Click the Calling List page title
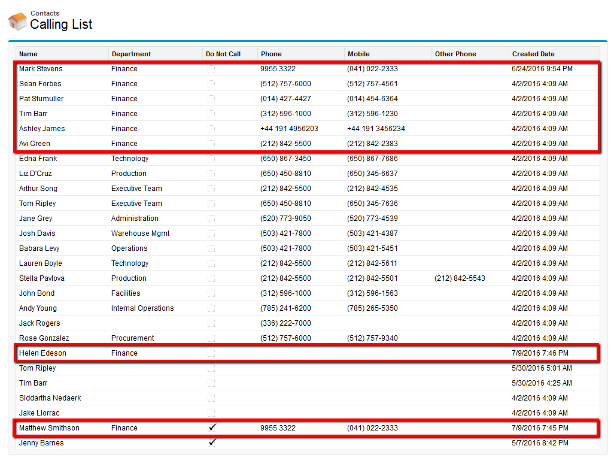Viewport: 611px width, 461px height. point(61,25)
